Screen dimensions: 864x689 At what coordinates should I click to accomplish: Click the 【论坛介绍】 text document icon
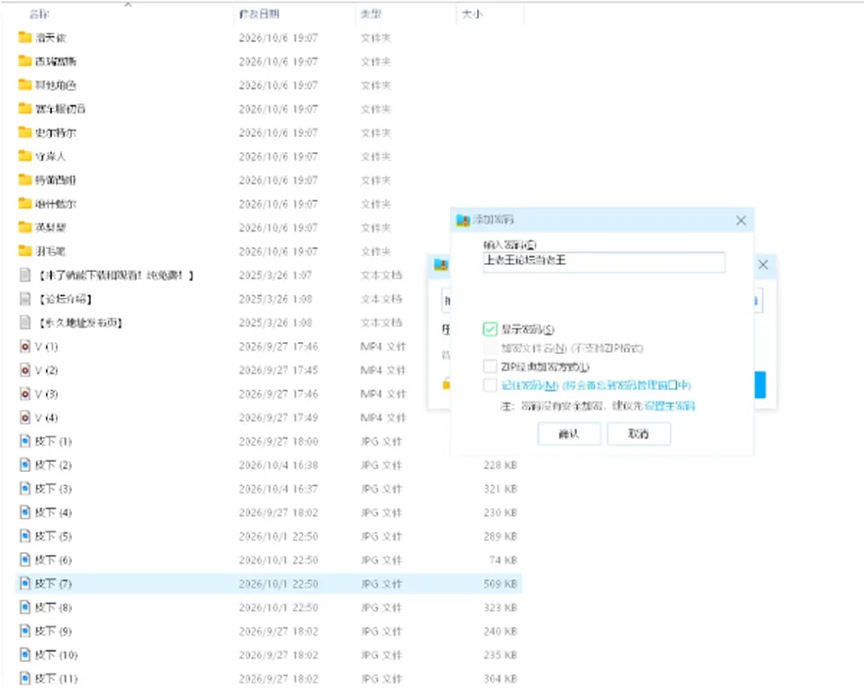25,299
